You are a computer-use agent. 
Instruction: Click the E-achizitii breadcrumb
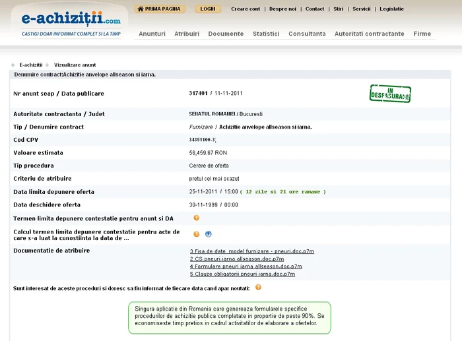[x=31, y=65]
